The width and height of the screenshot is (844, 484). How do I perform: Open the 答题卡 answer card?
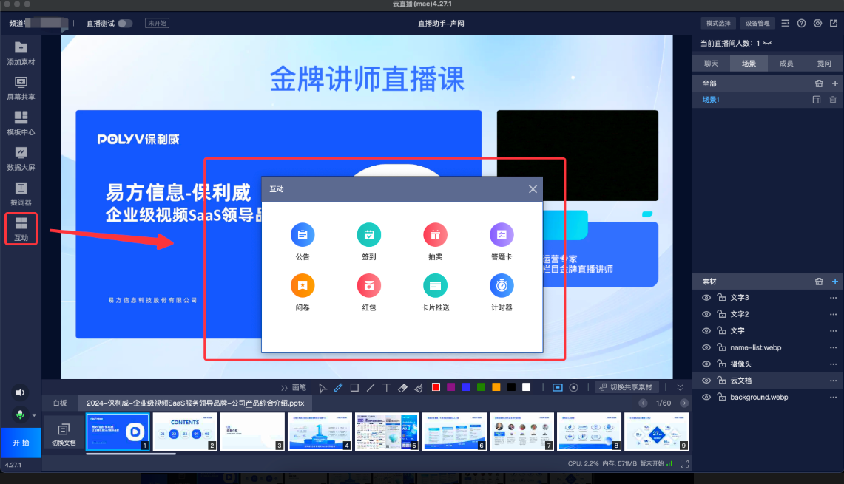tap(502, 242)
